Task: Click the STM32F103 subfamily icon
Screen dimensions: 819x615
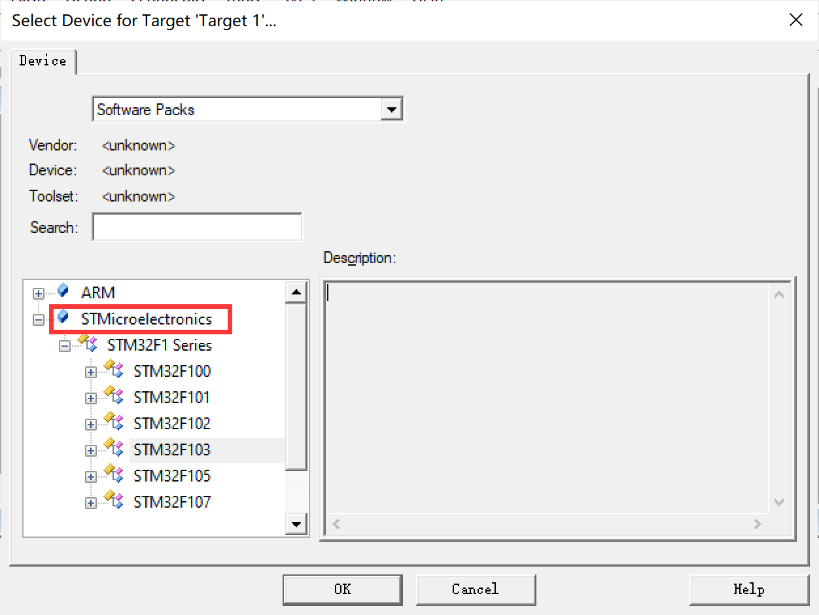Action: pyautogui.click(x=114, y=448)
